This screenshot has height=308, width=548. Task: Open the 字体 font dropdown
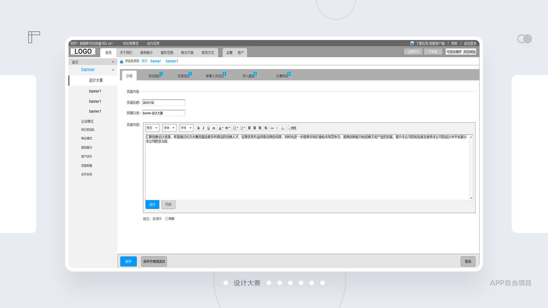tap(169, 128)
